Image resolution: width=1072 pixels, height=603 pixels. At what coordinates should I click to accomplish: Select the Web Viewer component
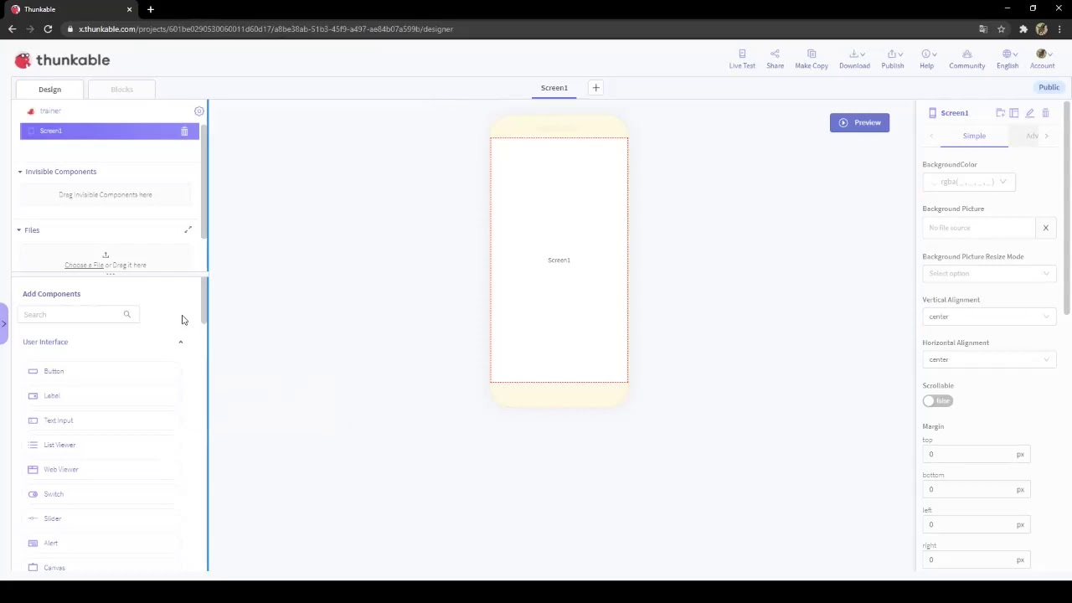103,469
